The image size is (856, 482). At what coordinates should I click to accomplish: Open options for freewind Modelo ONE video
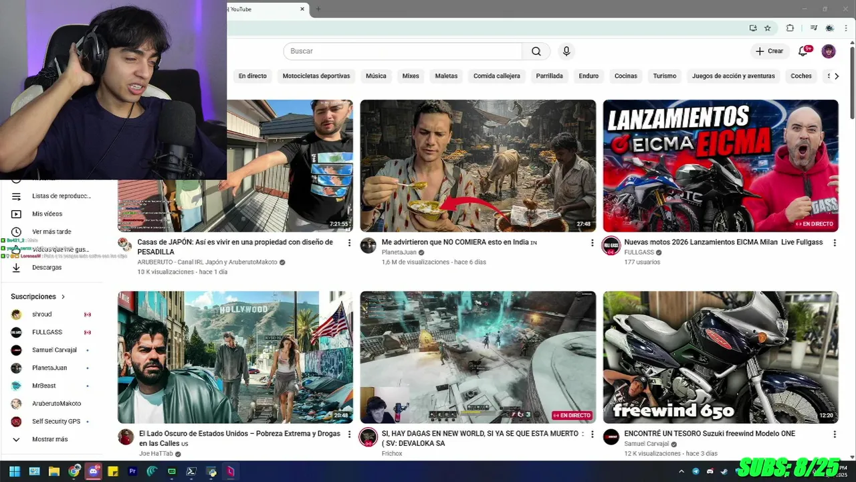coord(835,434)
